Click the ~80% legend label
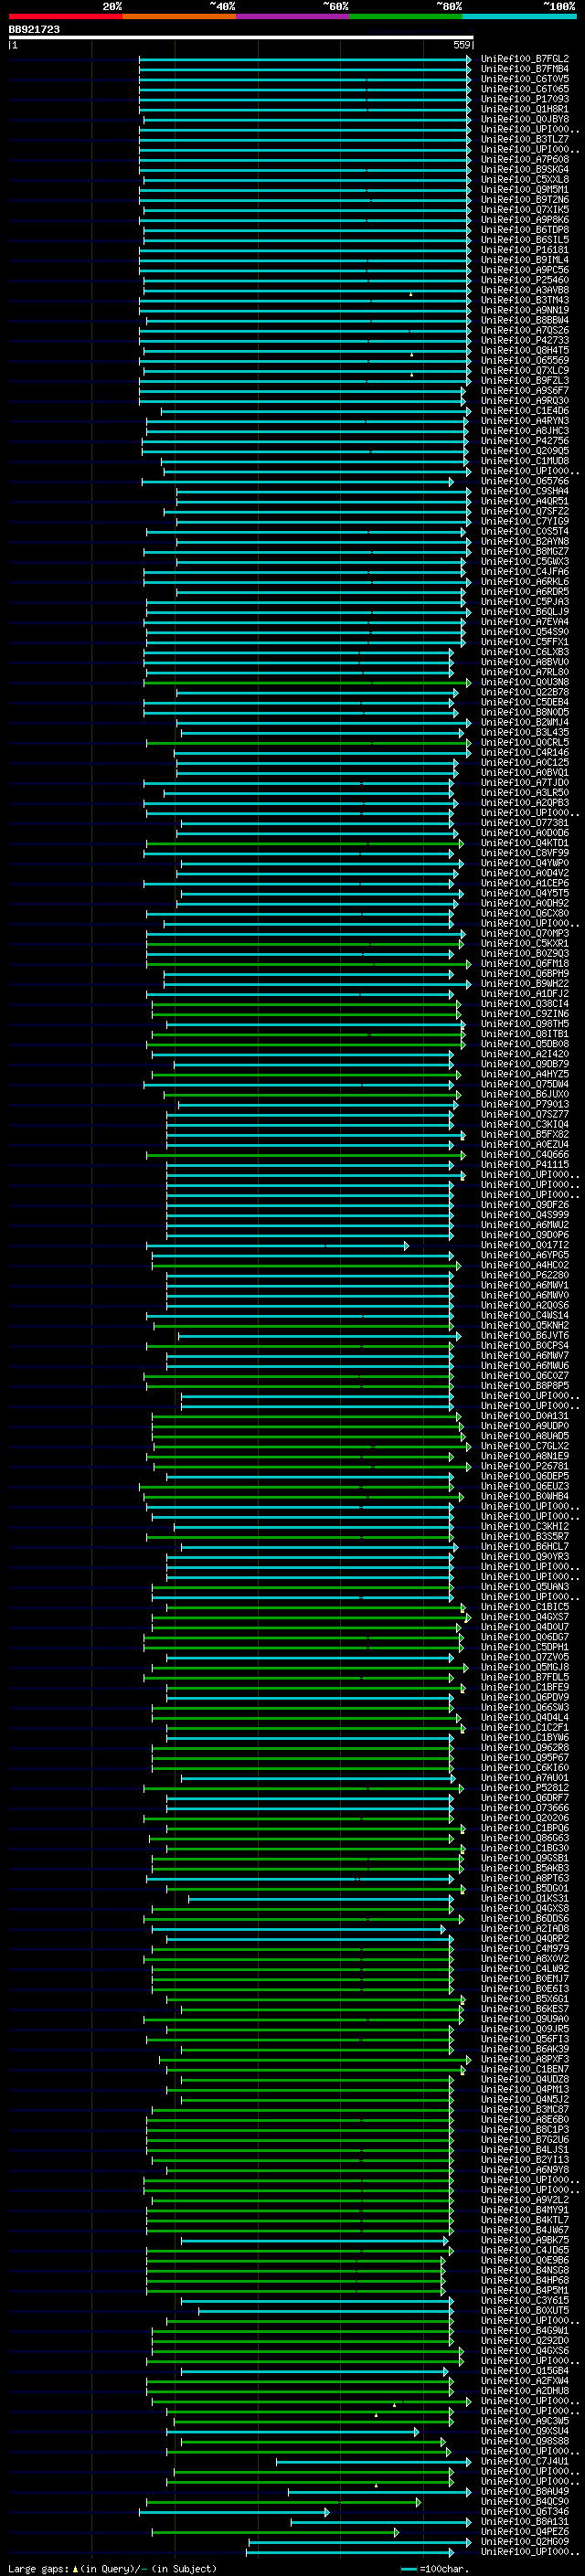585x2576 pixels. point(449,7)
